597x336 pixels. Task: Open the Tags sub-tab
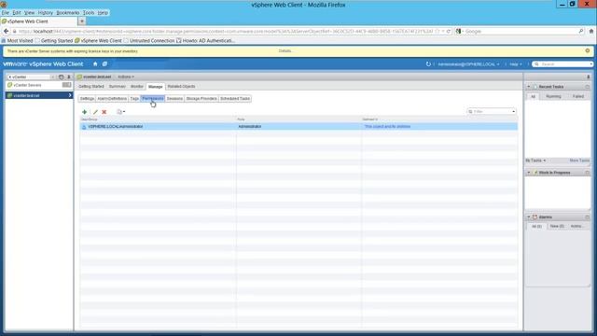(134, 99)
